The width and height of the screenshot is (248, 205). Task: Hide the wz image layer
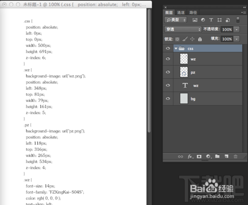click(x=168, y=59)
